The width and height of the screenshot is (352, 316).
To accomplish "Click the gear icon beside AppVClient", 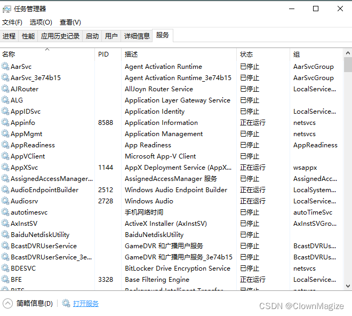I will pos(5,156).
